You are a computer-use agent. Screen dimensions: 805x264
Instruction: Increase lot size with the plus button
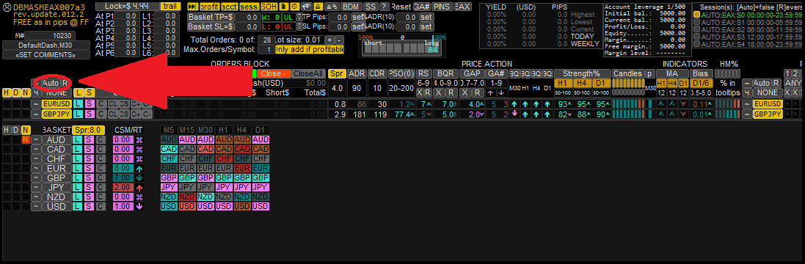click(x=329, y=40)
